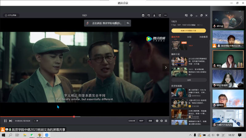Open the 480P quality selector
The width and height of the screenshot is (246, 138).
click(141, 121)
